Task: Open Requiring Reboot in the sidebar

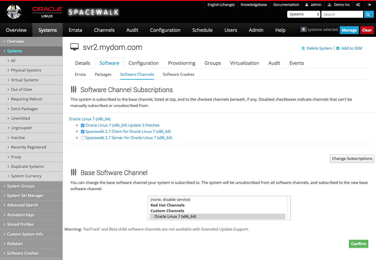Action: (x=31, y=99)
